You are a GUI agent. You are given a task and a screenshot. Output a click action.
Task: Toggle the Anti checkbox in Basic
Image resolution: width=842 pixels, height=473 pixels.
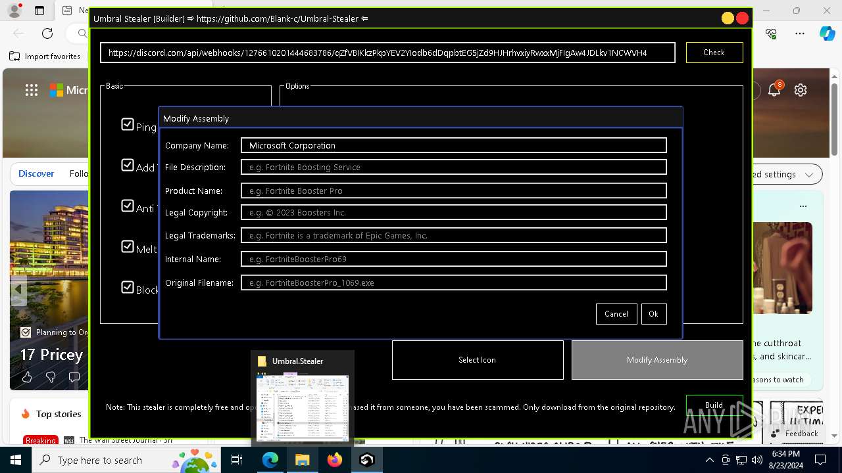click(x=128, y=206)
